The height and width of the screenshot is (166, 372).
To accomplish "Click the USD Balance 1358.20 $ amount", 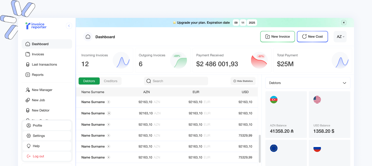I will (x=324, y=131).
